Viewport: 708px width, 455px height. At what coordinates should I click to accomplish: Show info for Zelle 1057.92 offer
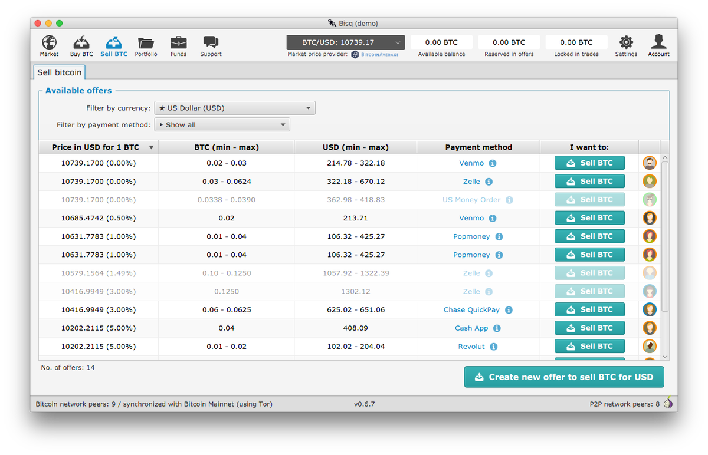tap(489, 273)
